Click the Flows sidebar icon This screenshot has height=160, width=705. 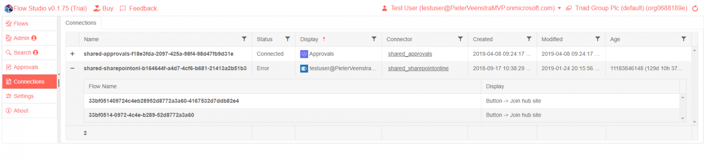click(x=8, y=24)
